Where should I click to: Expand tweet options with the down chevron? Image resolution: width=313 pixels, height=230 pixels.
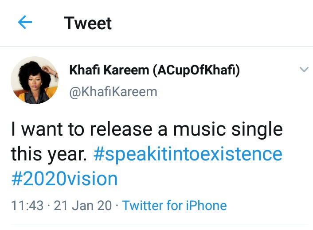[x=304, y=70]
